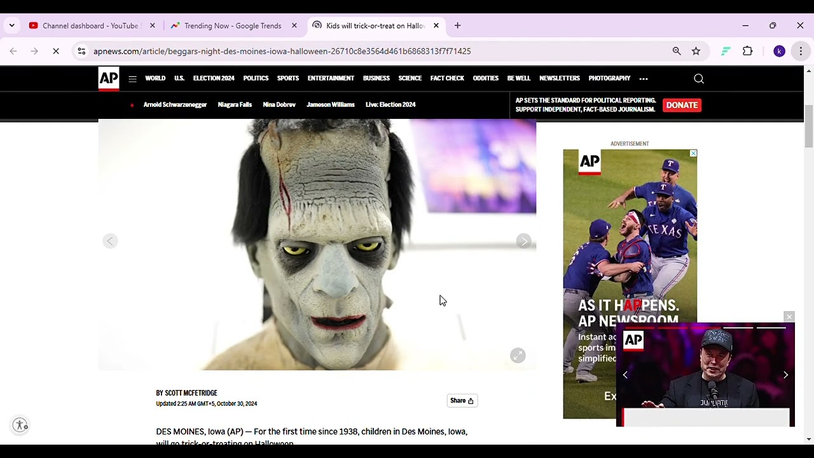This screenshot has width=814, height=458.
Task: Click the Frankenstein mask article photo
Action: pyautogui.click(x=317, y=245)
